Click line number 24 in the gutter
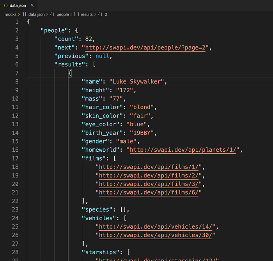This screenshot has height=261, width=273. 15,218
